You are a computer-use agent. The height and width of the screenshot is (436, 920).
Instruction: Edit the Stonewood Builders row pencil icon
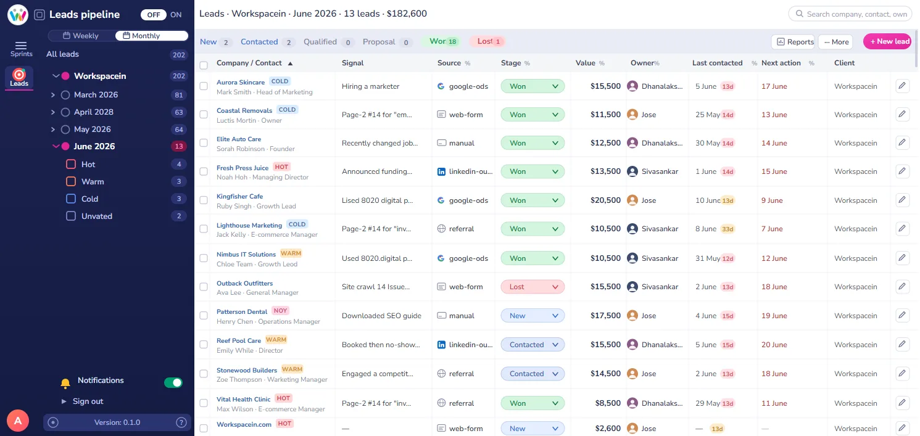coord(903,373)
